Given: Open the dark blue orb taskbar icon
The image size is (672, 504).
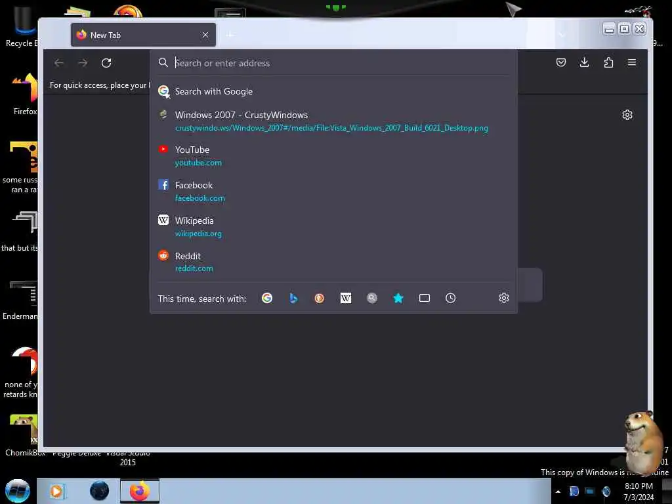Looking at the screenshot, I should point(100,491).
